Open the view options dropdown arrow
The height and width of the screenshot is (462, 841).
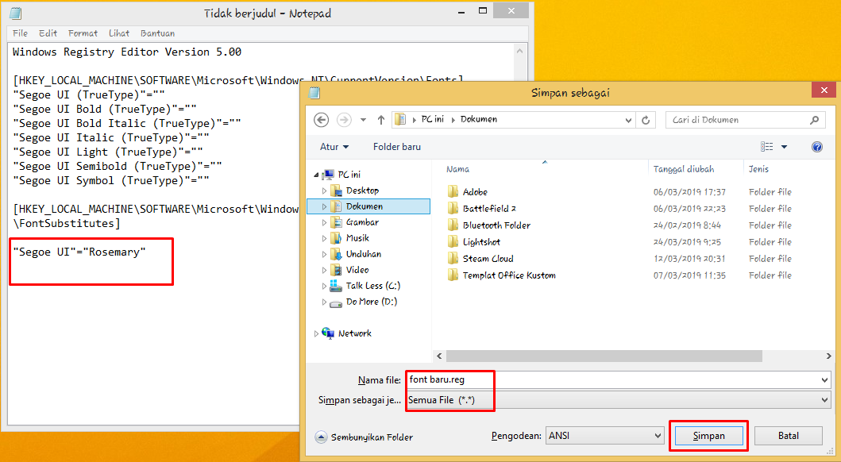tap(784, 147)
